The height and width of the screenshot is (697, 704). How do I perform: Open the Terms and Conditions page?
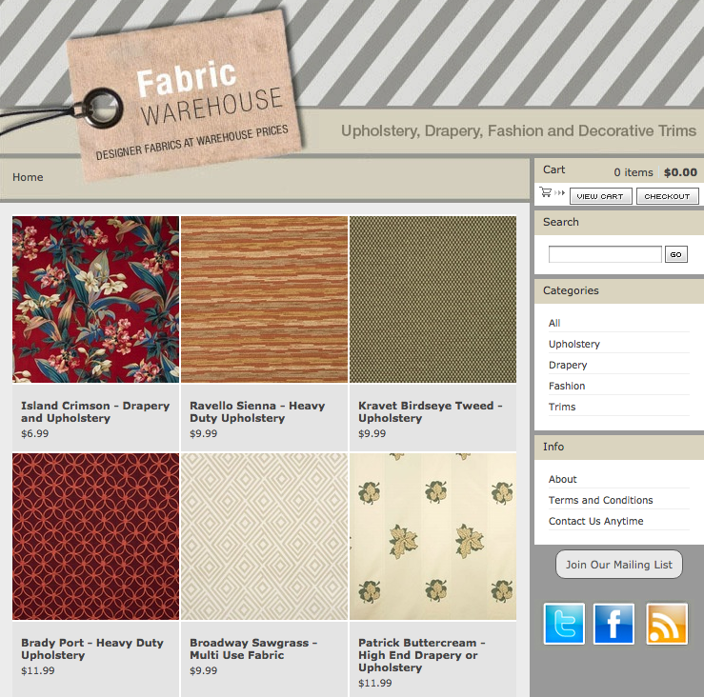(600, 500)
